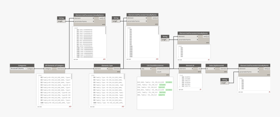Click parameterName input of GetParameterValueByName after Select.ByElementId
This screenshot has height=117, width=280.
click(x=248, y=72)
